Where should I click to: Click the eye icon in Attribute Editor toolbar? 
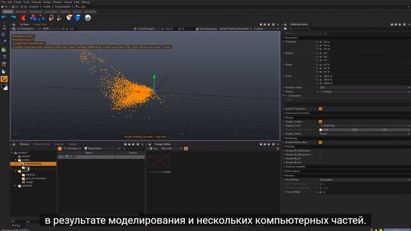[x=285, y=29]
